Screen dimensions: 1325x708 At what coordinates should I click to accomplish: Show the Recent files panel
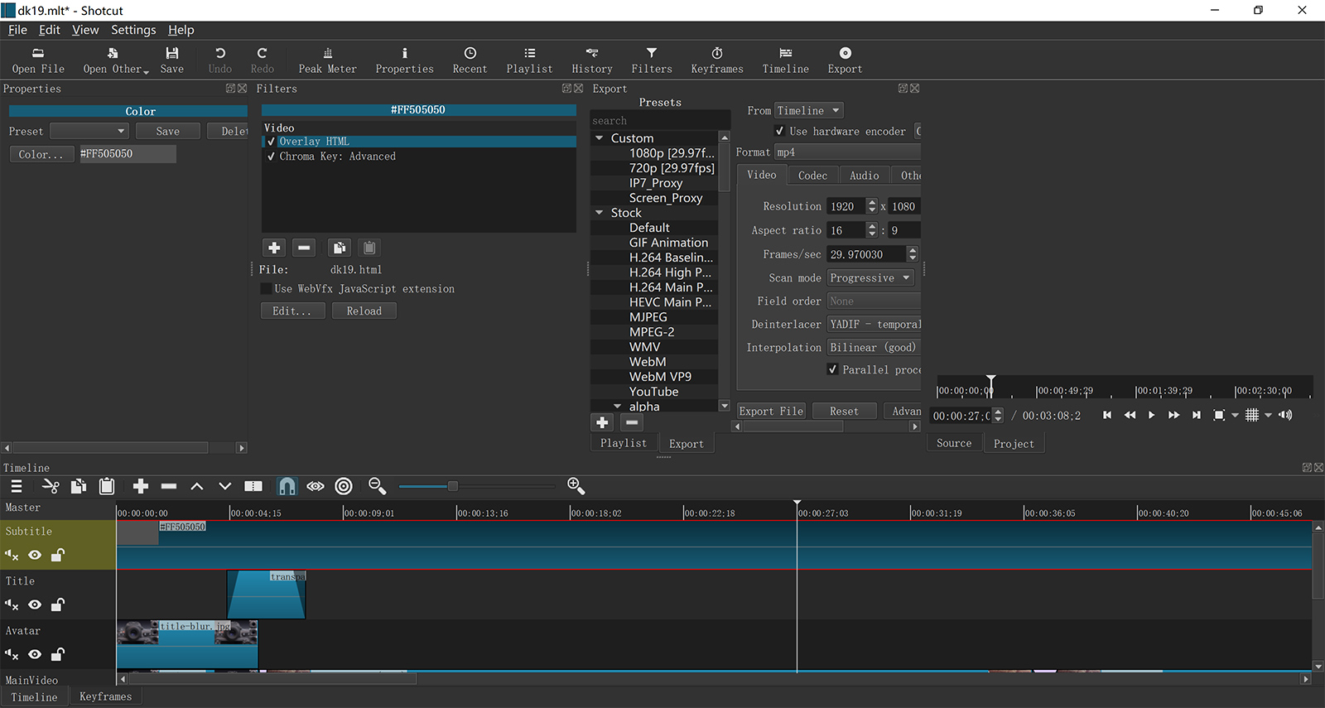coord(470,60)
